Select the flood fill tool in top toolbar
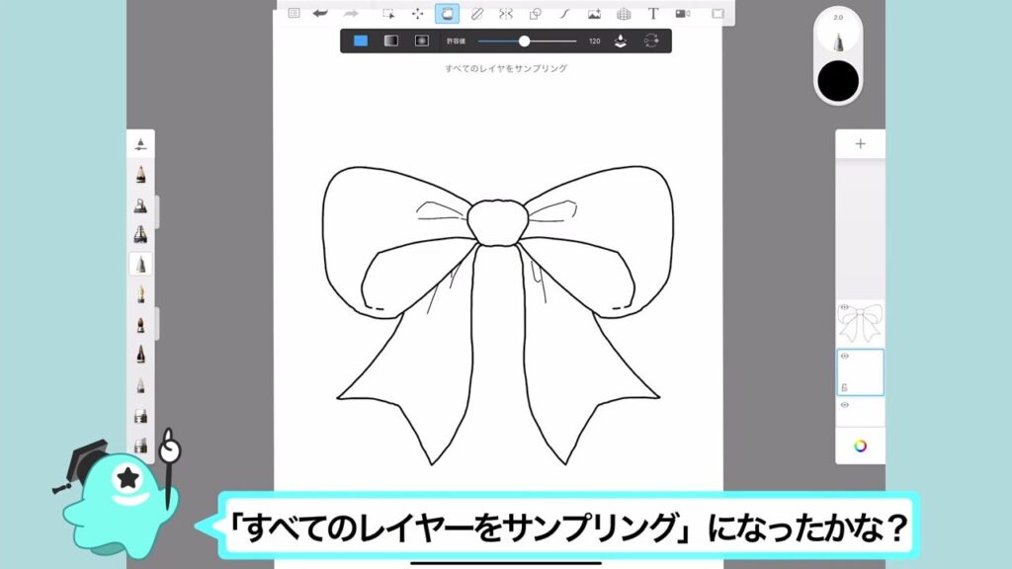The image size is (1012, 569). tap(447, 14)
